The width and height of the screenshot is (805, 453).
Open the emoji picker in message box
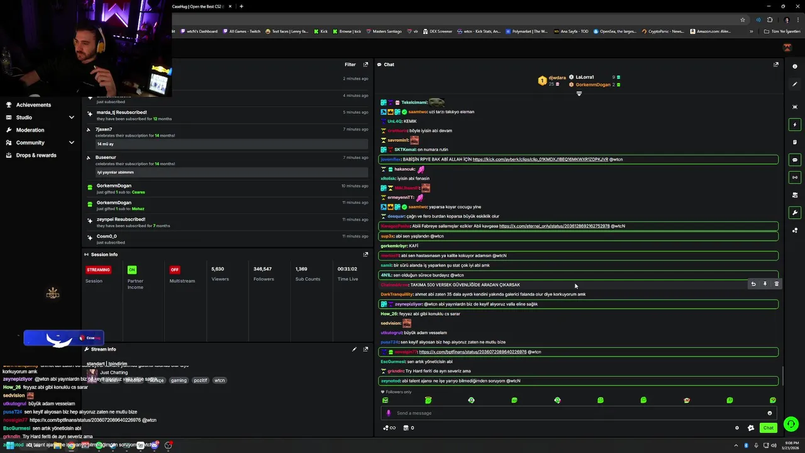[x=769, y=413]
